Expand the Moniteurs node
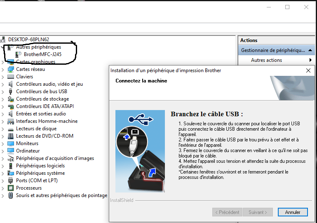 coord(2,144)
